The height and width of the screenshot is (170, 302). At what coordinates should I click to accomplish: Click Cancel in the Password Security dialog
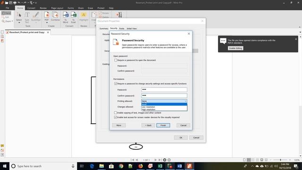pyautogui.click(x=183, y=125)
